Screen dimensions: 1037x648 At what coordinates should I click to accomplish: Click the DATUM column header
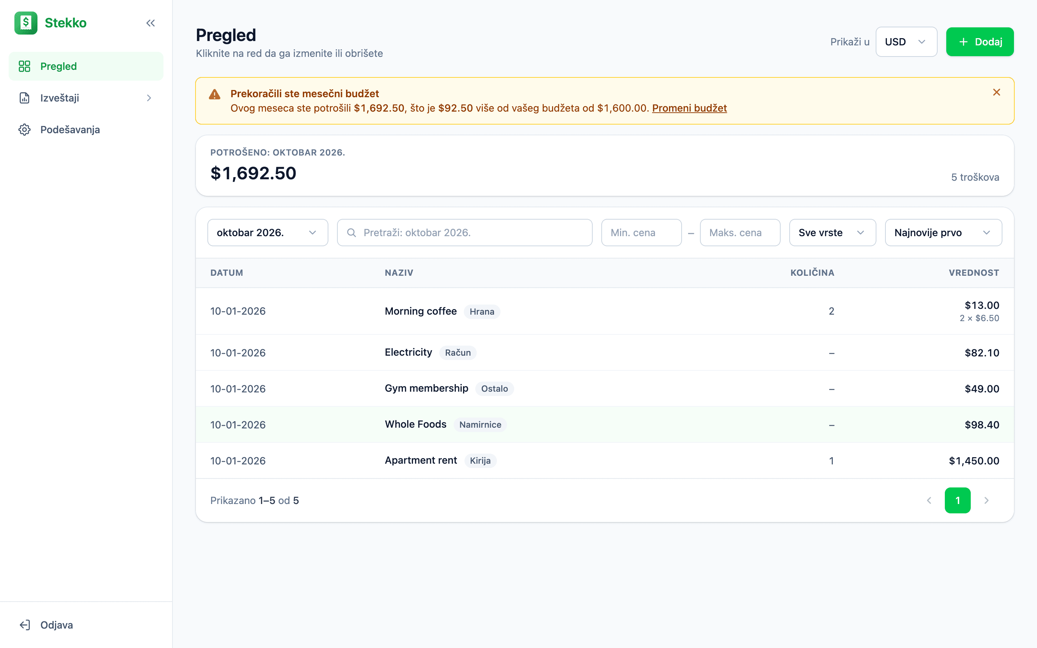[x=227, y=273]
